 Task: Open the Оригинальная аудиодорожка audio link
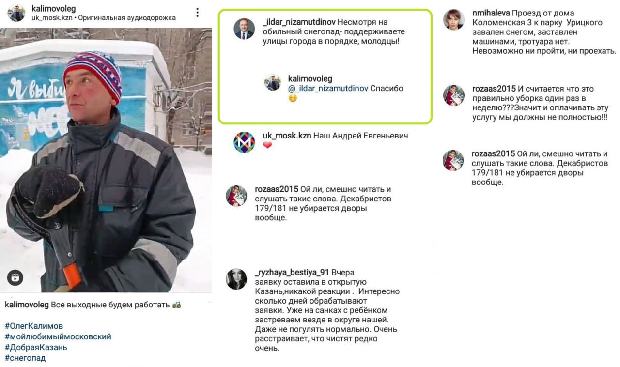(127, 18)
